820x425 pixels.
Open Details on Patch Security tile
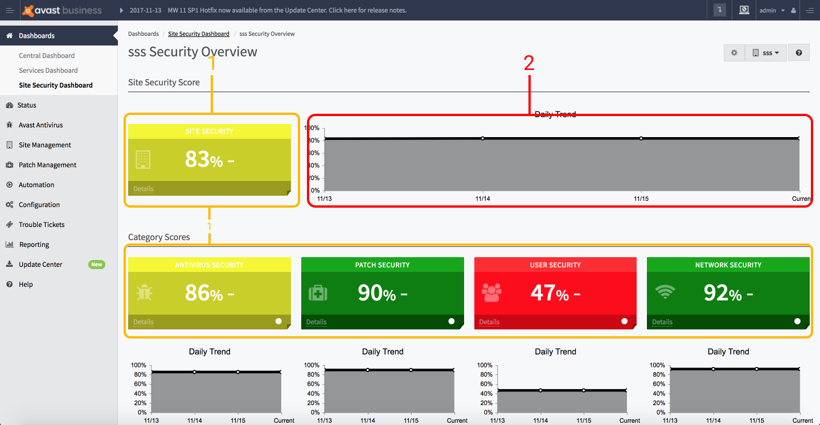317,322
